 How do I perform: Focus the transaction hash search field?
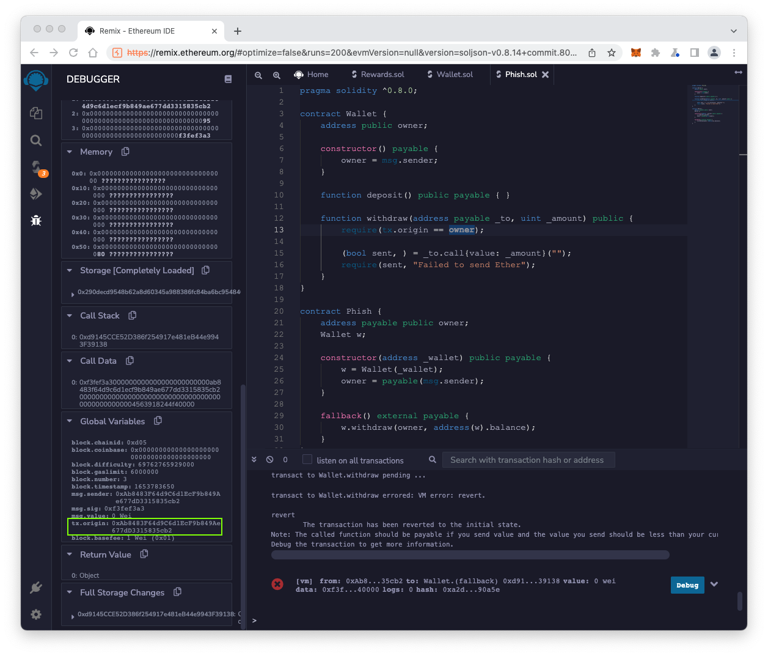pyautogui.click(x=529, y=460)
